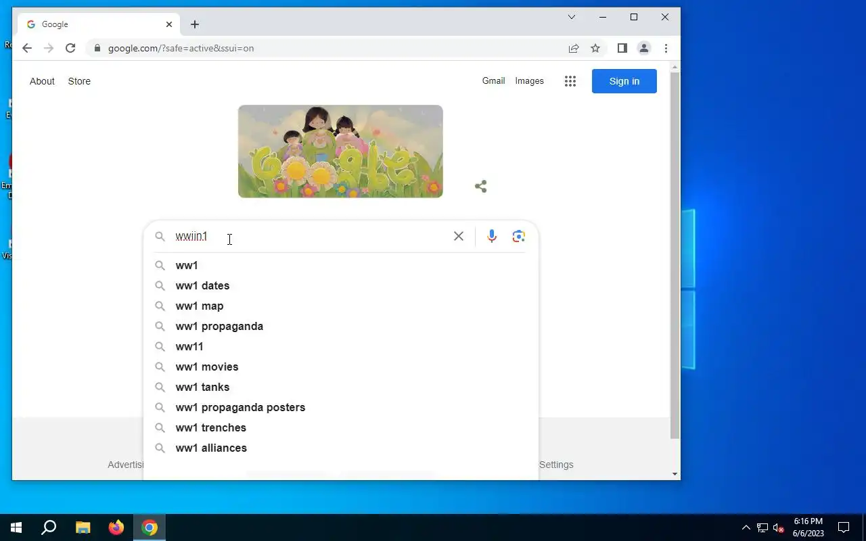The image size is (866, 541).
Task: Open the Chrome side panel
Action: (x=622, y=48)
